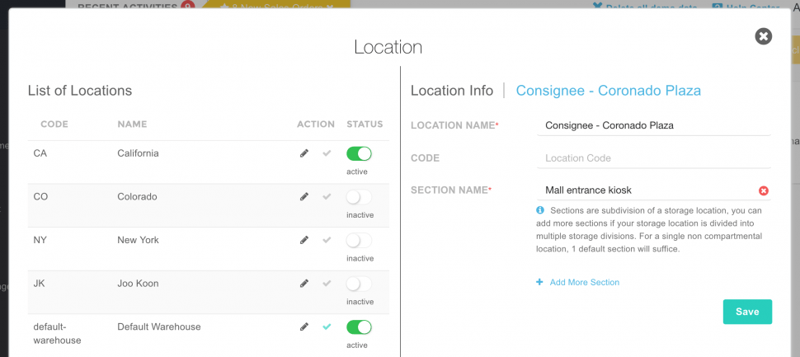The image size is (800, 357).
Task: Edit the California location with pencil icon
Action: pos(304,153)
